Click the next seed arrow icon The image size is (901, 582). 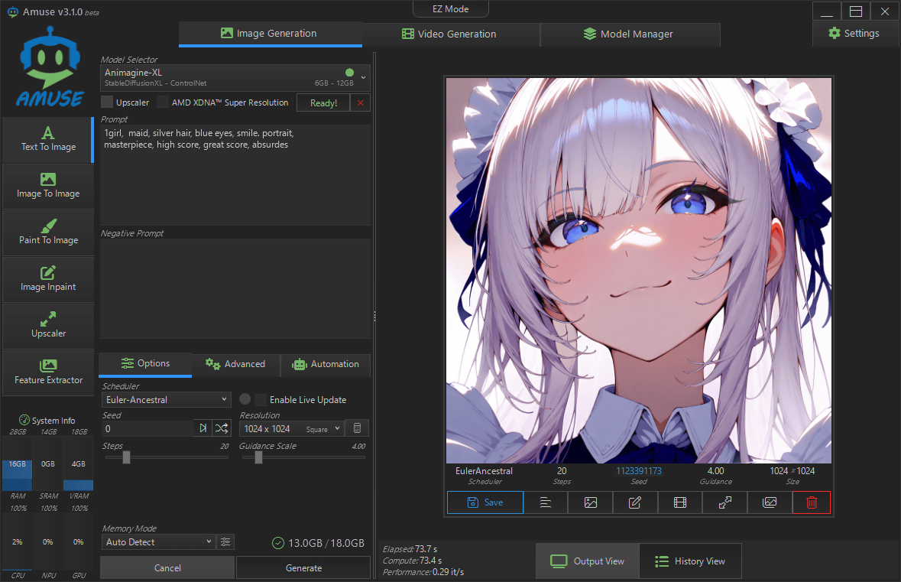click(203, 428)
